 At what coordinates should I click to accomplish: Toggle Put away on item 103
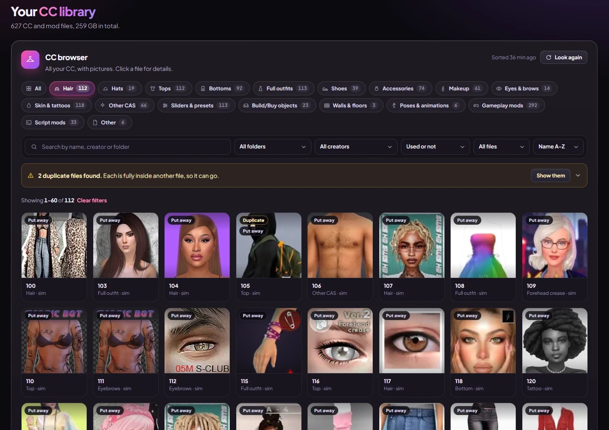tap(110, 221)
